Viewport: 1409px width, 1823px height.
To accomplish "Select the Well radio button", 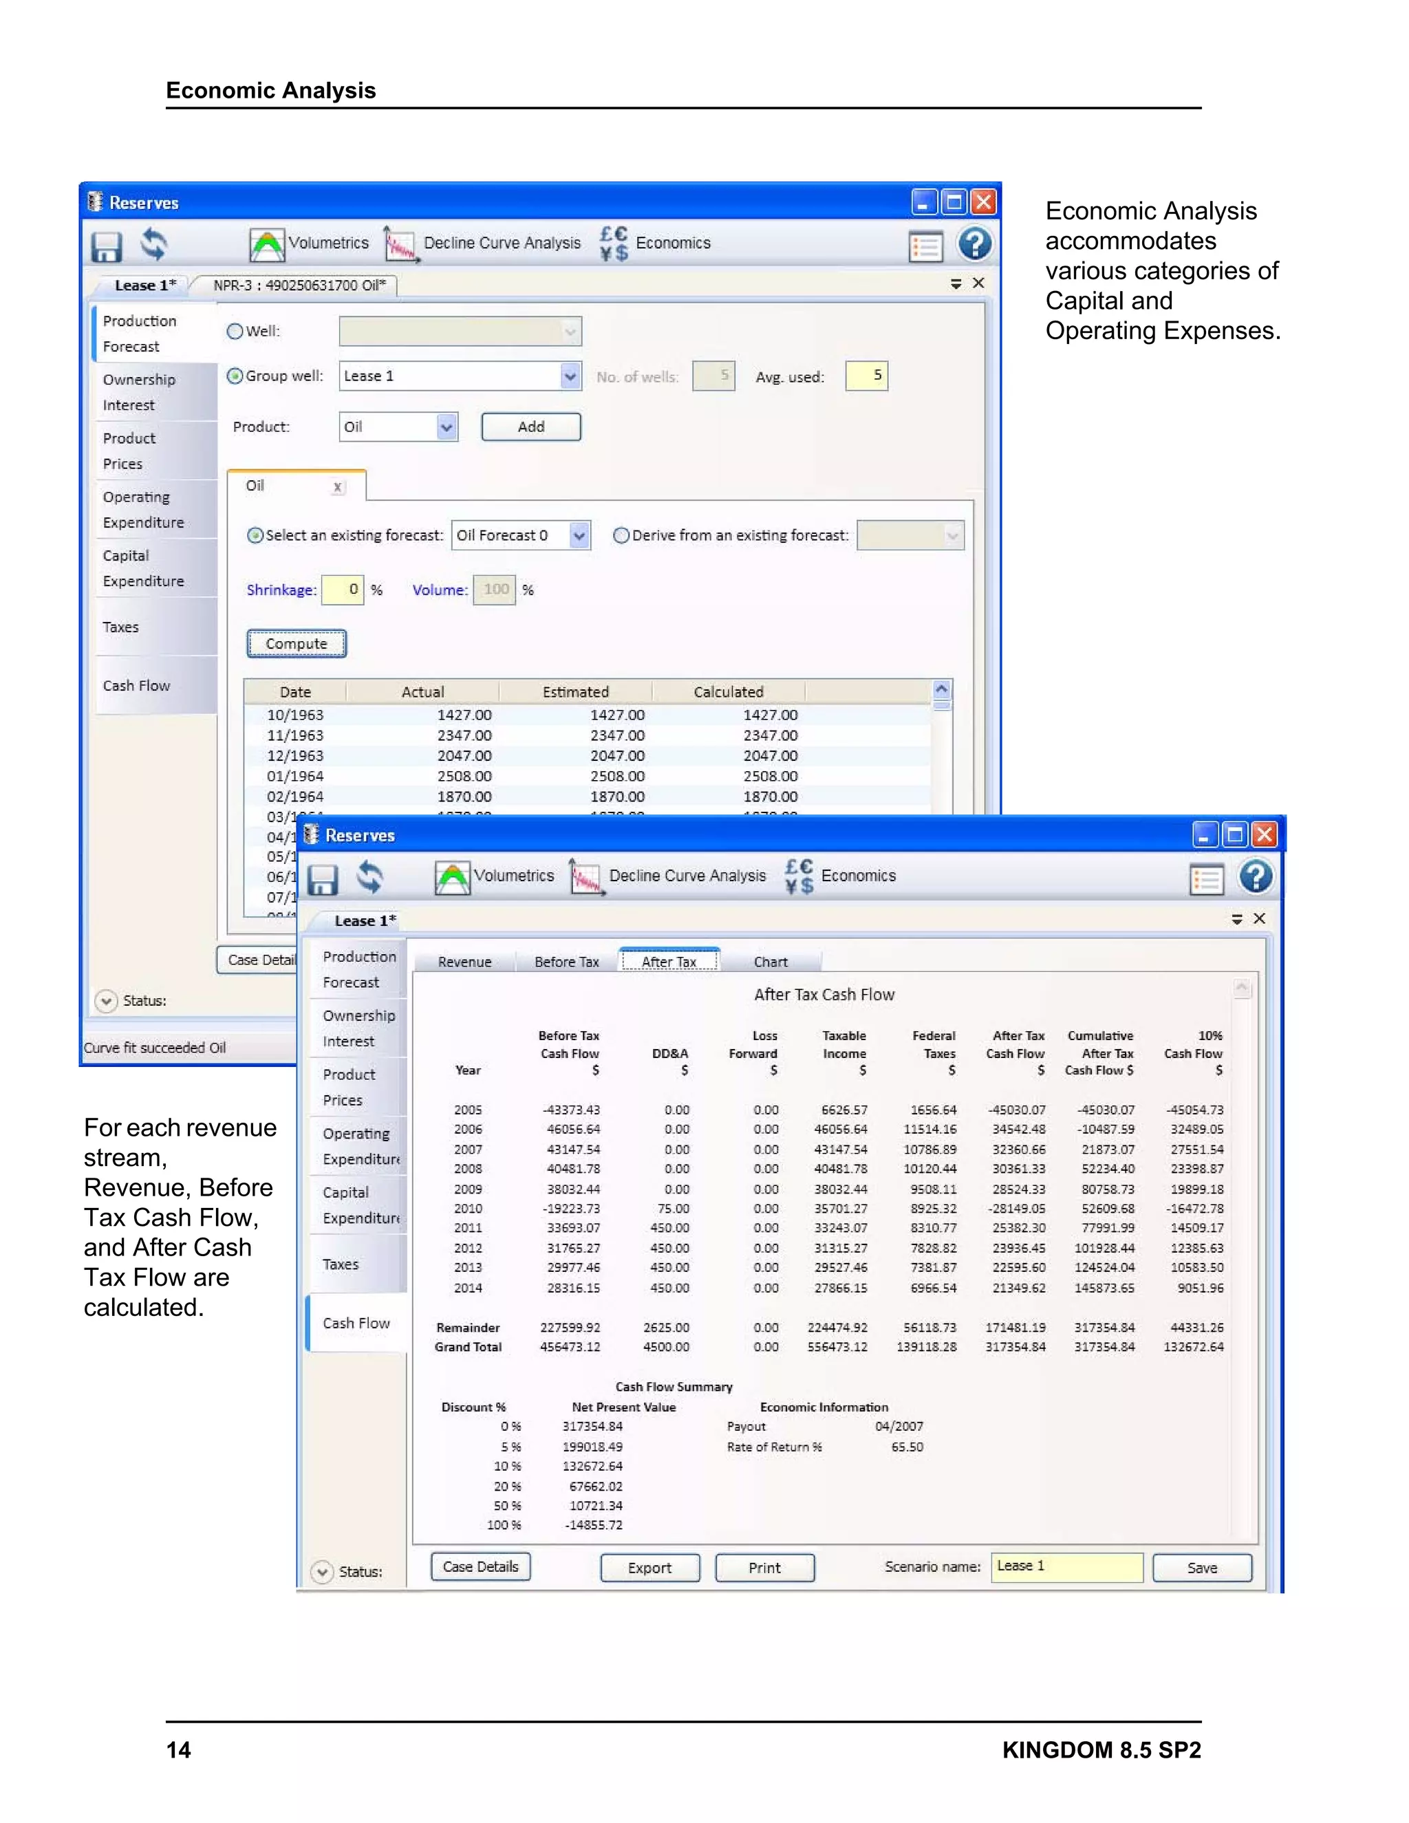I will click(235, 332).
